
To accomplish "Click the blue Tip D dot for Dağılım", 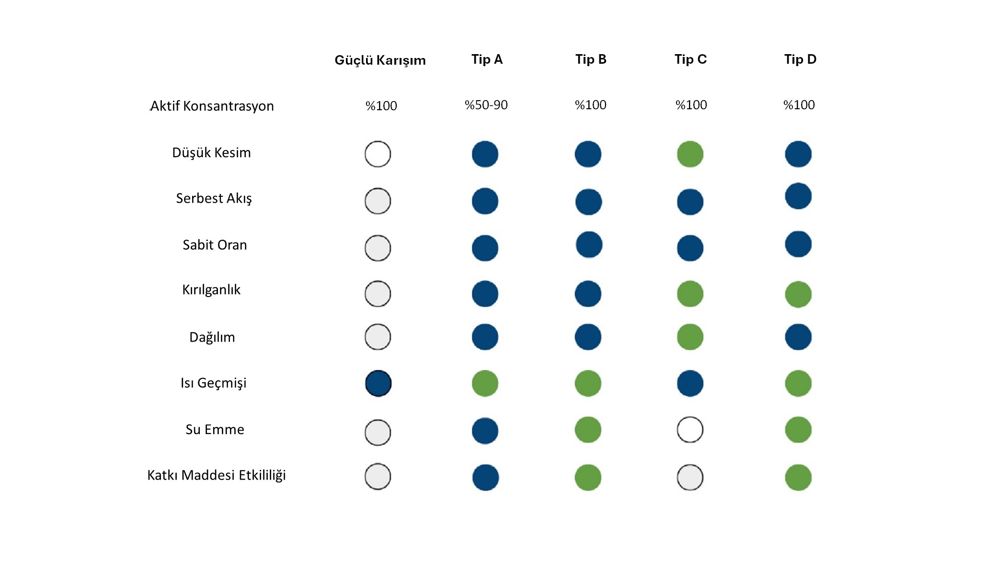I will (798, 337).
